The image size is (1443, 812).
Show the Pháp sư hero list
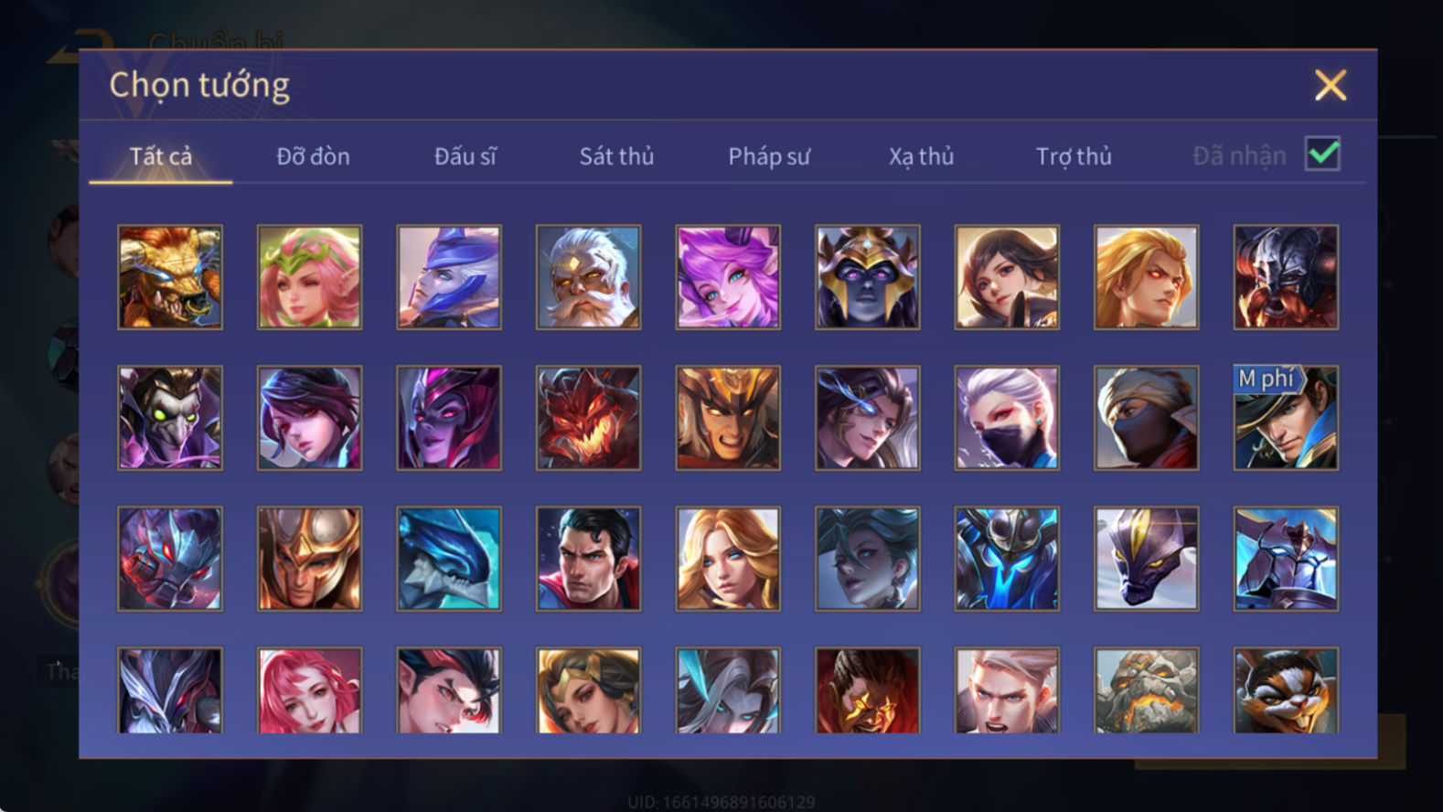(769, 156)
